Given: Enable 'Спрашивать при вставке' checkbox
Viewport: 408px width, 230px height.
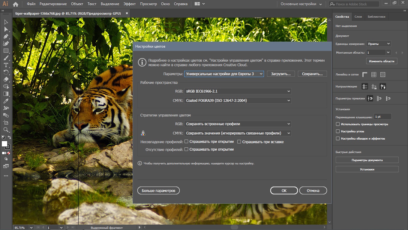Looking at the screenshot, I should (x=239, y=142).
